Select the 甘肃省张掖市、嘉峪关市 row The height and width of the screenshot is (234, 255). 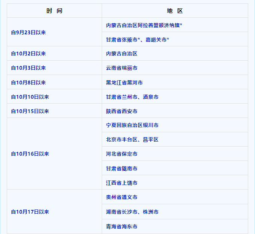point(137,40)
